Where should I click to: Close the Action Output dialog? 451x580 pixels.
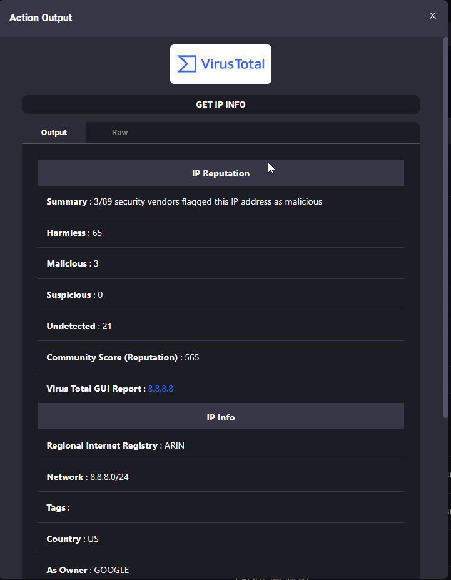click(x=432, y=16)
